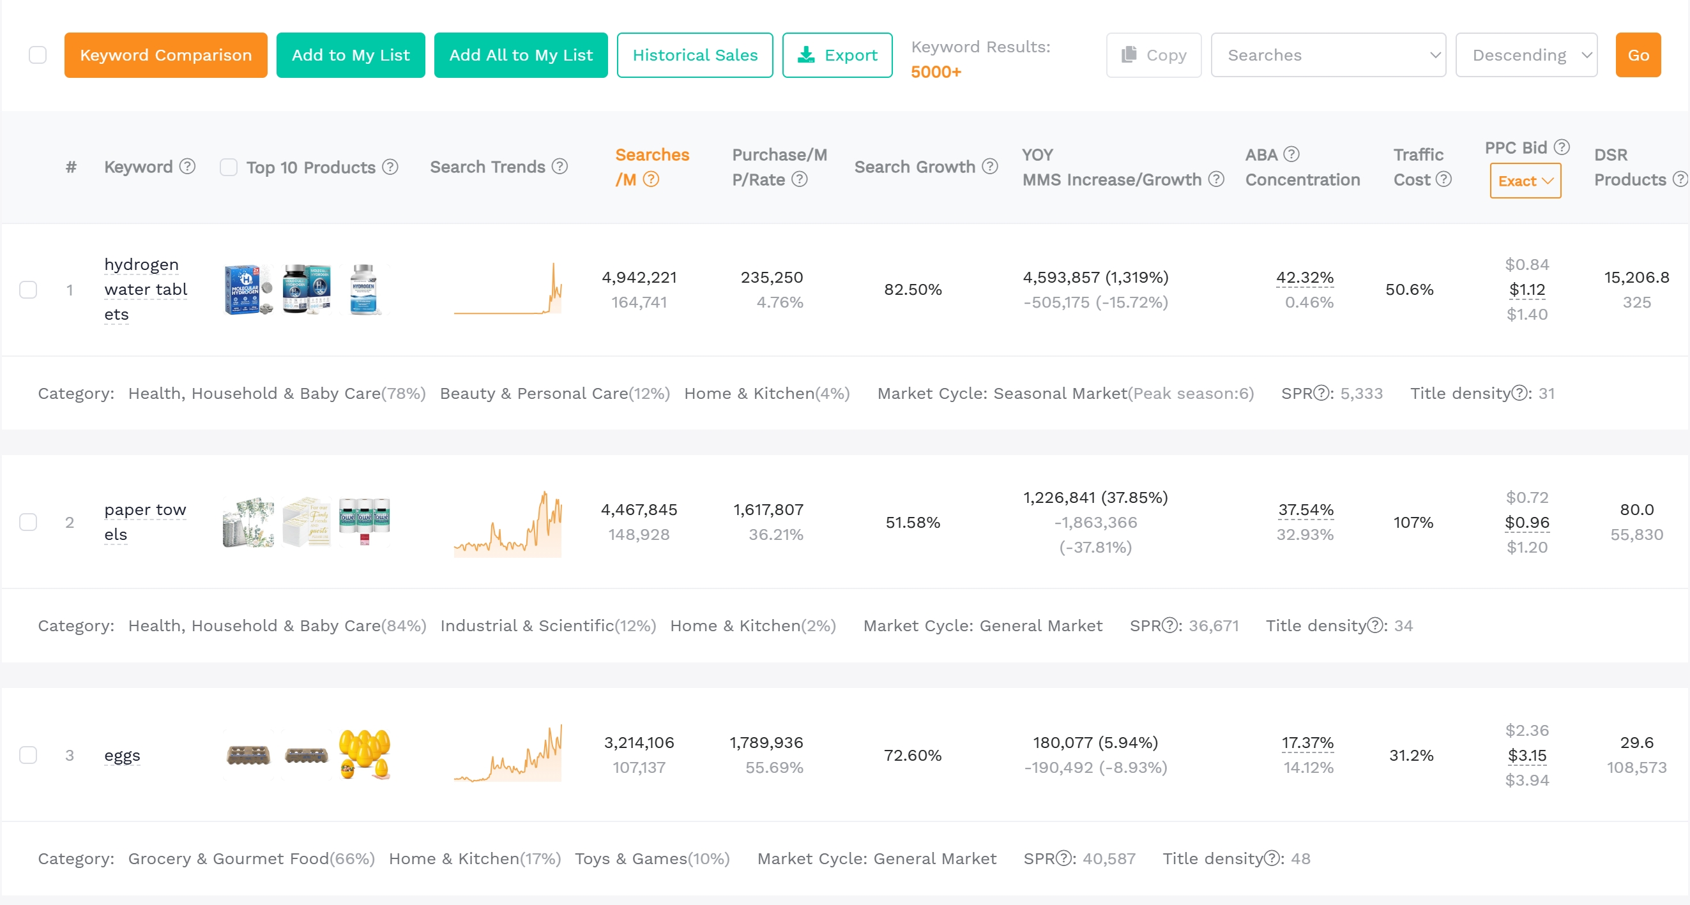Click the Export option
This screenshot has width=1690, height=905.
(x=837, y=54)
